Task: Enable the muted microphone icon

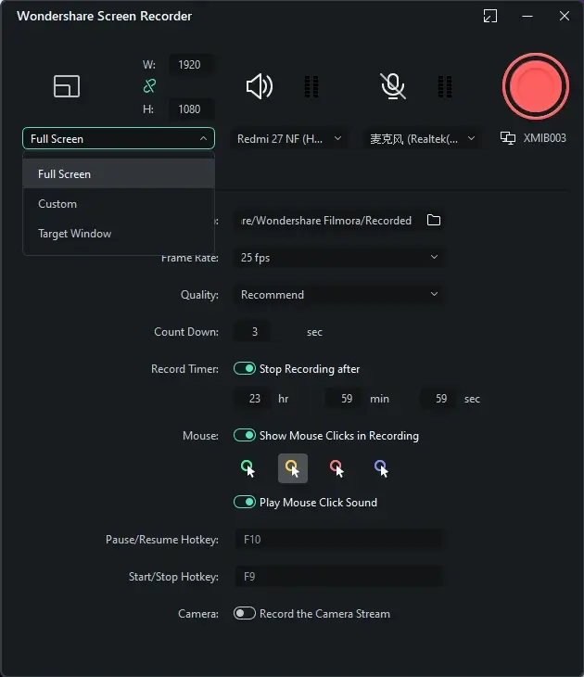Action: coord(393,86)
